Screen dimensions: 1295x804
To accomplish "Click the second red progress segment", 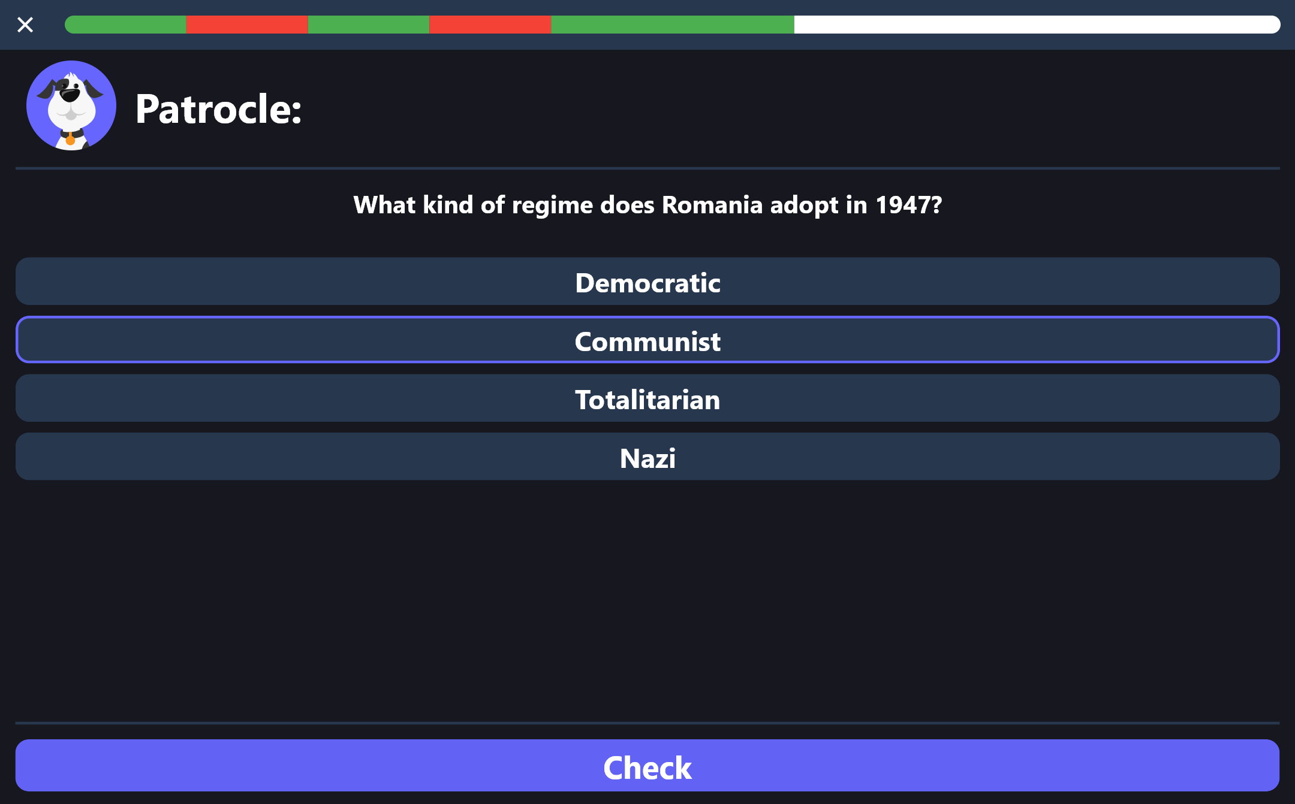I will 490,25.
